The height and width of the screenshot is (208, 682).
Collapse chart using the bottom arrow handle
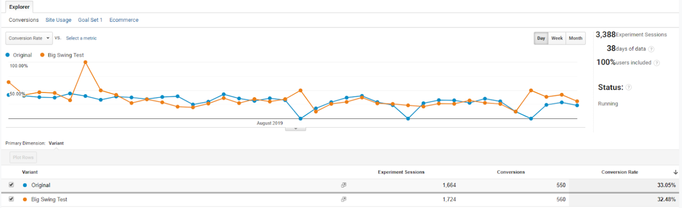(x=296, y=128)
